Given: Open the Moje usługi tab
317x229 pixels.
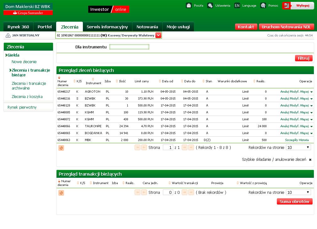Looking at the screenshot, I should tap(178, 27).
